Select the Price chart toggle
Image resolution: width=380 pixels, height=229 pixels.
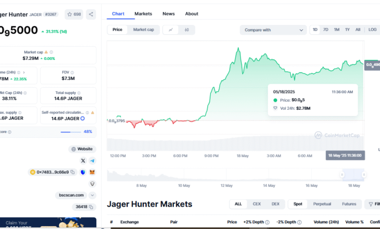[117, 30]
